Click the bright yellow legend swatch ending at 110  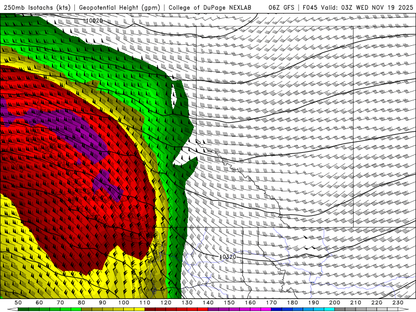(139, 309)
